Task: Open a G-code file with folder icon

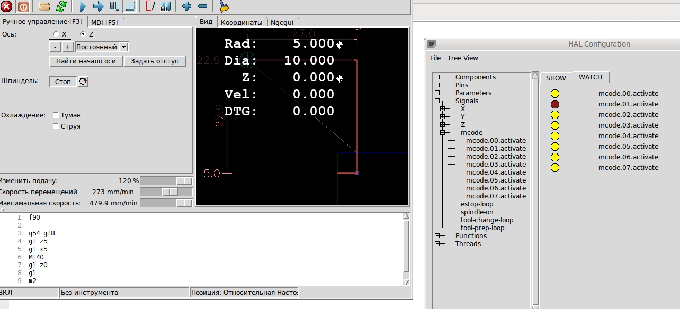Action: pyautogui.click(x=44, y=6)
